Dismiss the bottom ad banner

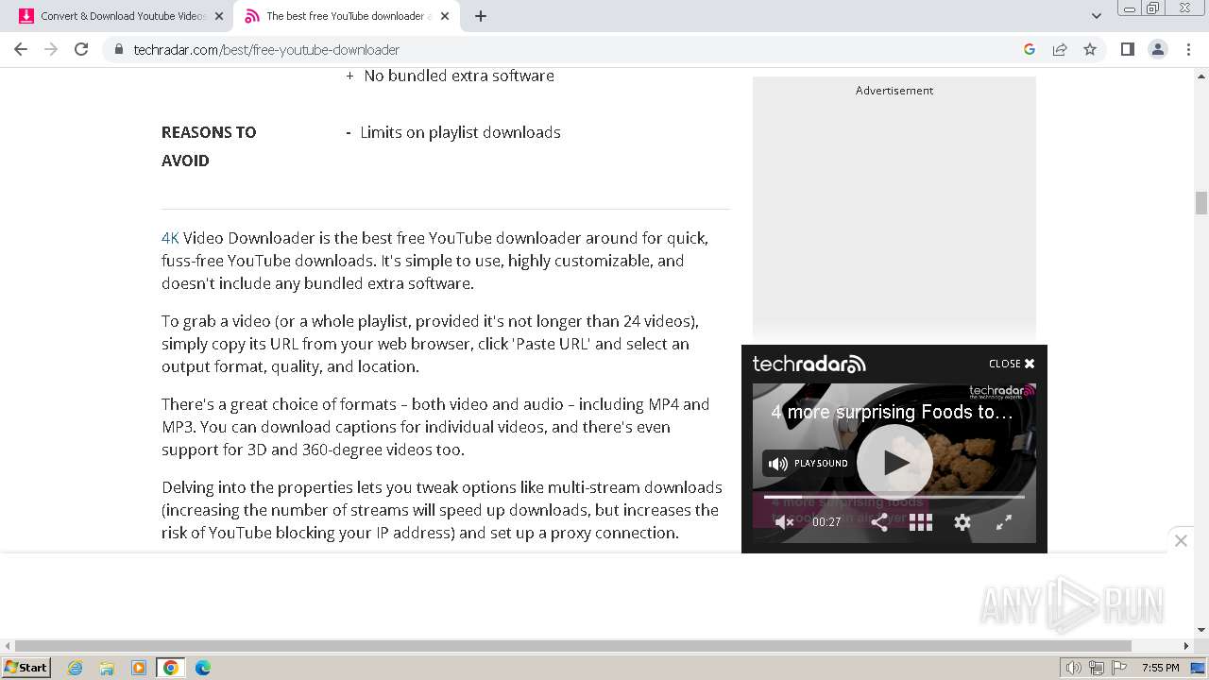[x=1181, y=540]
